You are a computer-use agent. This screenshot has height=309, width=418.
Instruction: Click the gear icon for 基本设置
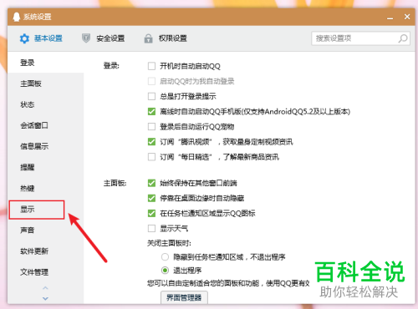pos(24,38)
